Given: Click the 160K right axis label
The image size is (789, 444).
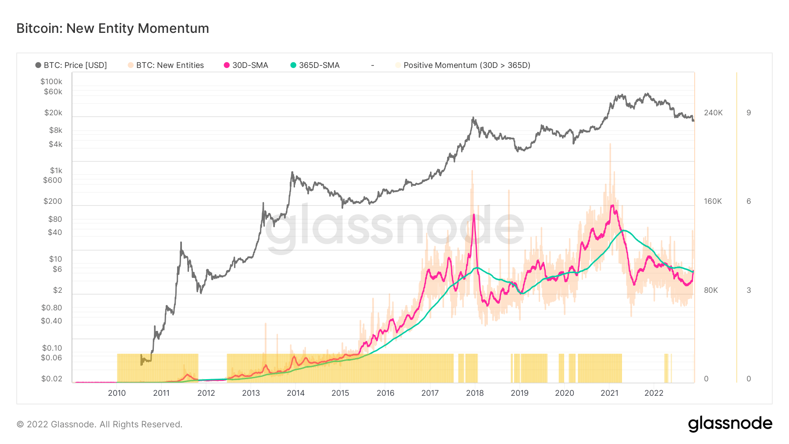Looking at the screenshot, I should click(713, 201).
